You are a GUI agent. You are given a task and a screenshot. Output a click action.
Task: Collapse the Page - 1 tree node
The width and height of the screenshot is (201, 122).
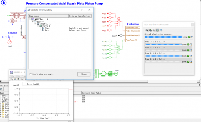coord(32,21)
